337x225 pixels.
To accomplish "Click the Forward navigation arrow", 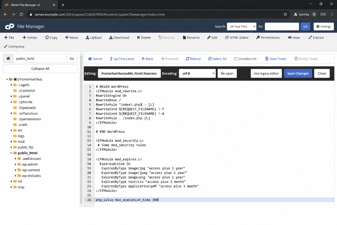I will pyautogui.click(x=169, y=59).
